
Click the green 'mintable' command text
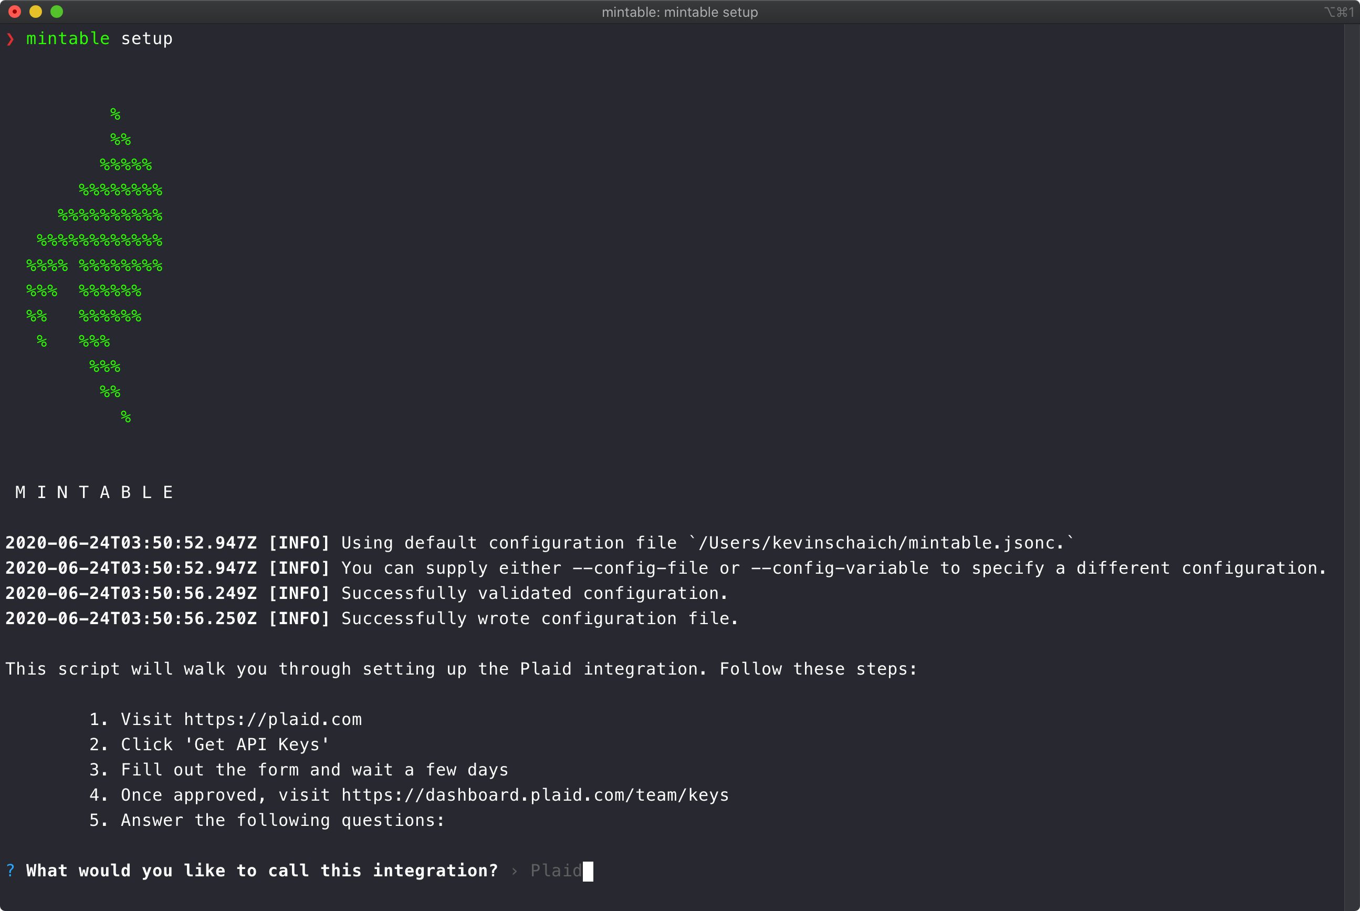pos(67,39)
